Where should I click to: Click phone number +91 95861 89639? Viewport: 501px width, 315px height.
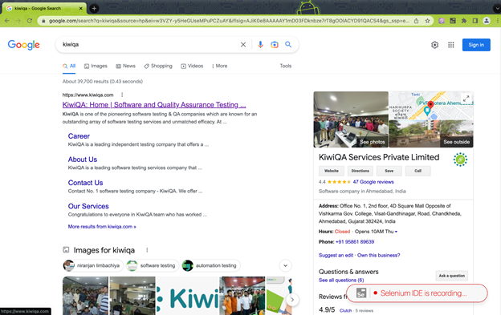355,242
